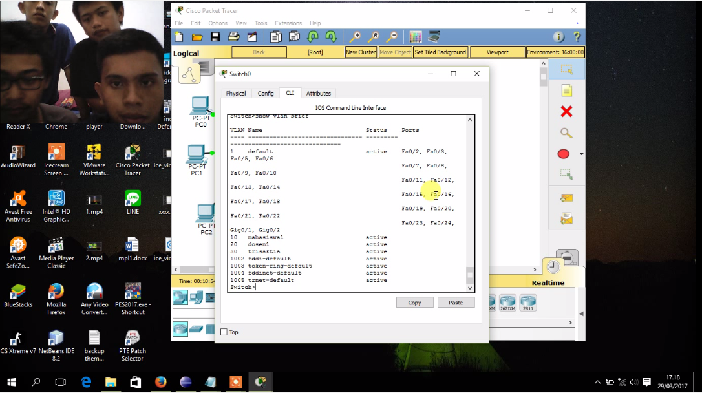Click the Copy button below the CLI
Image resolution: width=702 pixels, height=393 pixels.
coord(414,303)
